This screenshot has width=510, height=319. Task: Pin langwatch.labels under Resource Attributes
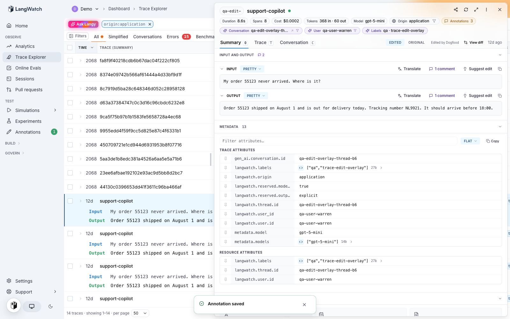pos(226,261)
